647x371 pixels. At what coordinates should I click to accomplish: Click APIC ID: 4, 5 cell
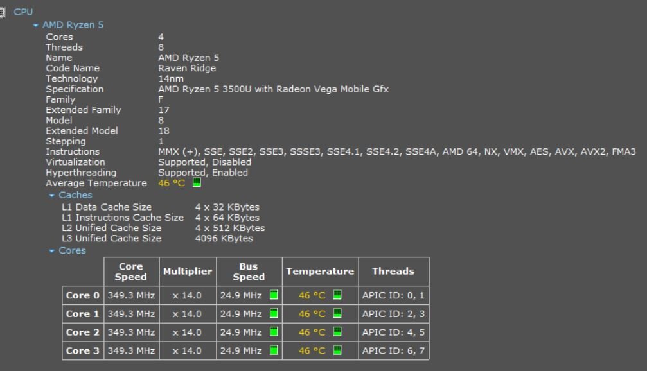point(393,332)
